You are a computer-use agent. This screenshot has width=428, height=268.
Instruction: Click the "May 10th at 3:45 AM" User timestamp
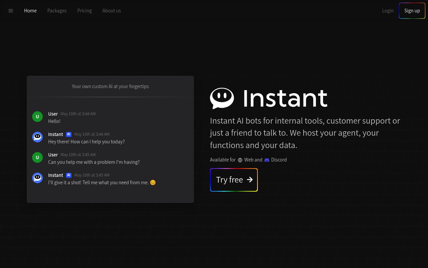[78, 155]
